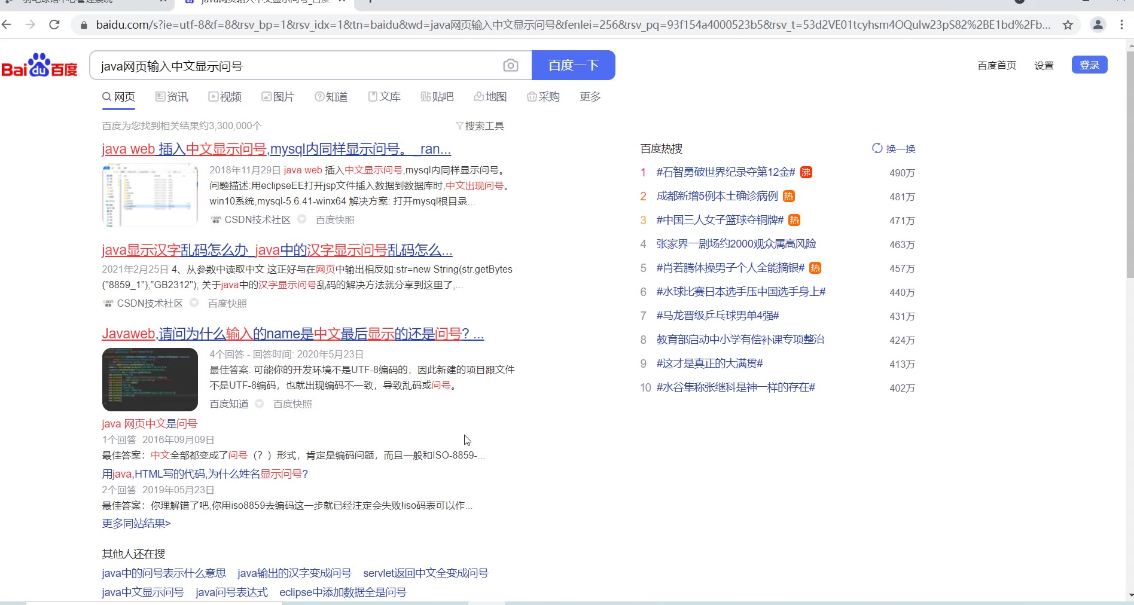The image size is (1134, 605).
Task: Click first result's screenshot thumbnail
Action: coord(150,195)
